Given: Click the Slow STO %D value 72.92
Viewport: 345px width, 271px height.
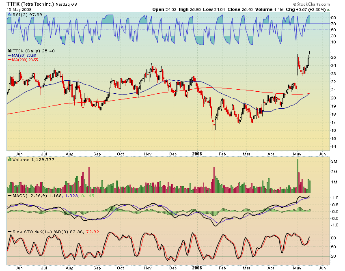Looking at the screenshot, I should point(93,232).
